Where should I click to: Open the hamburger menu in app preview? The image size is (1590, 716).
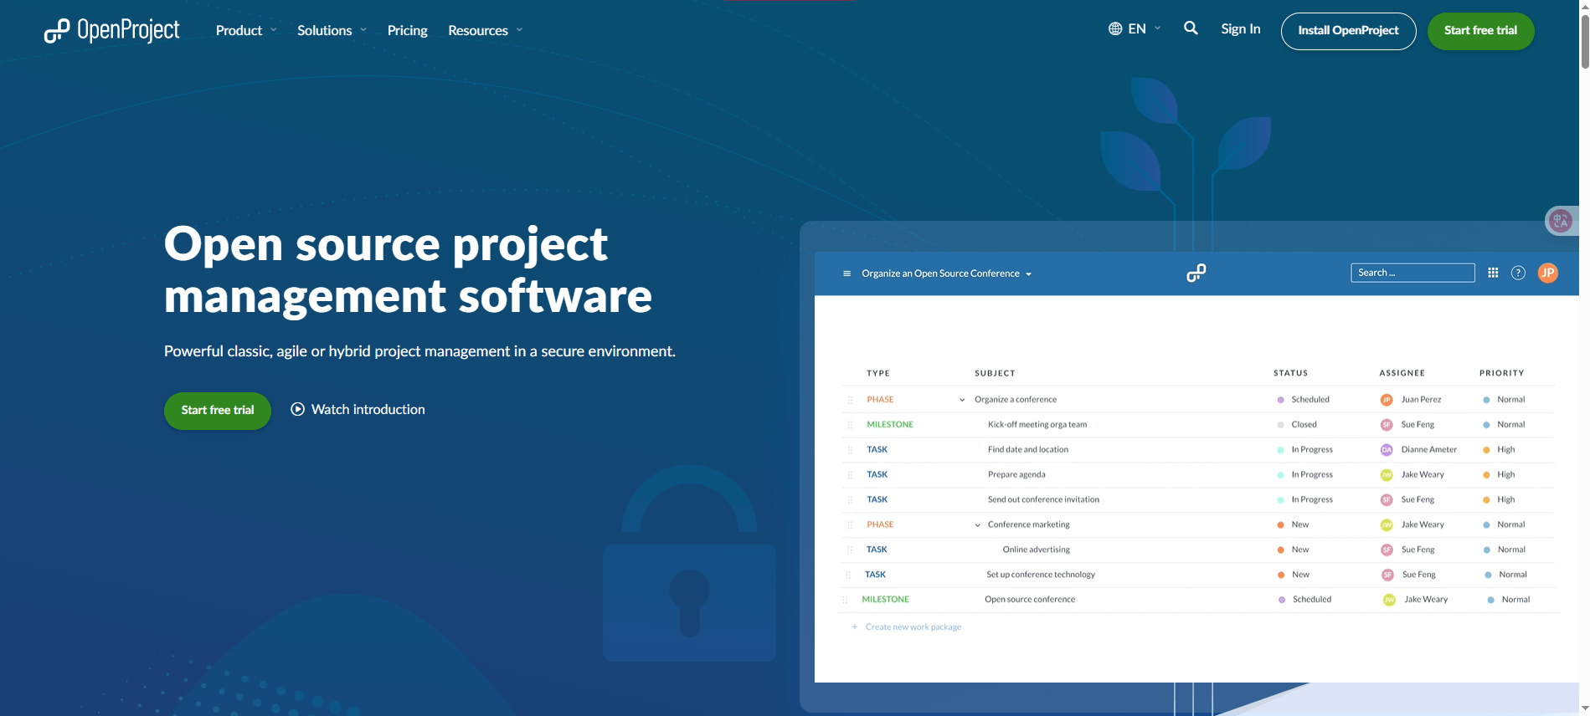(846, 274)
